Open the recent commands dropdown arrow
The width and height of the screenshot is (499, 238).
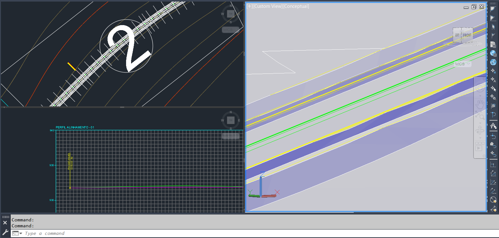[21, 233]
